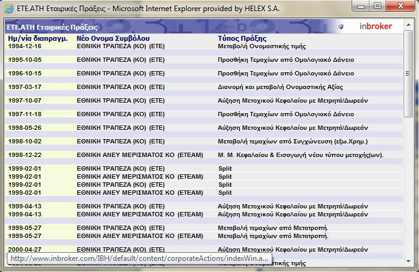Click 'ΕΘΝΙΚΗ ΤΡΑΠΕΖΑ (ΚΟ) (ΕΤΕ)' in the 1998-10-02 row
419x272 pixels.
coord(121,142)
